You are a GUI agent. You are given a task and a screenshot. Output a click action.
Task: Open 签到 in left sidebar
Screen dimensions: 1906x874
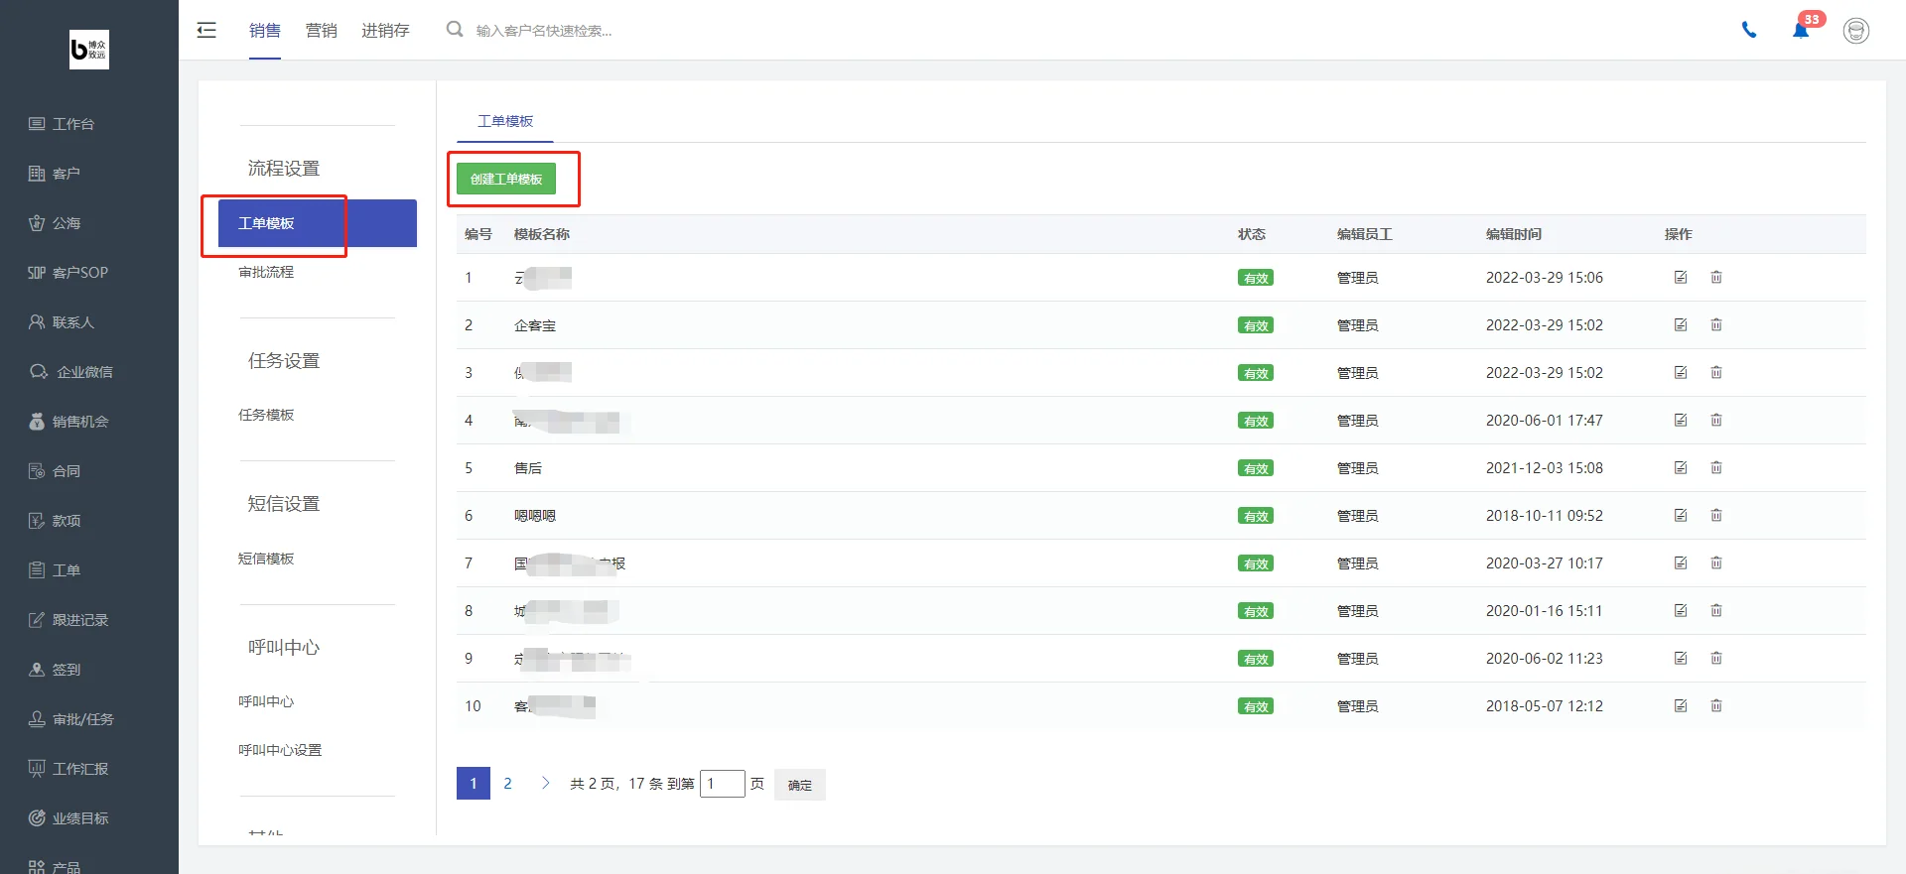pos(55,670)
